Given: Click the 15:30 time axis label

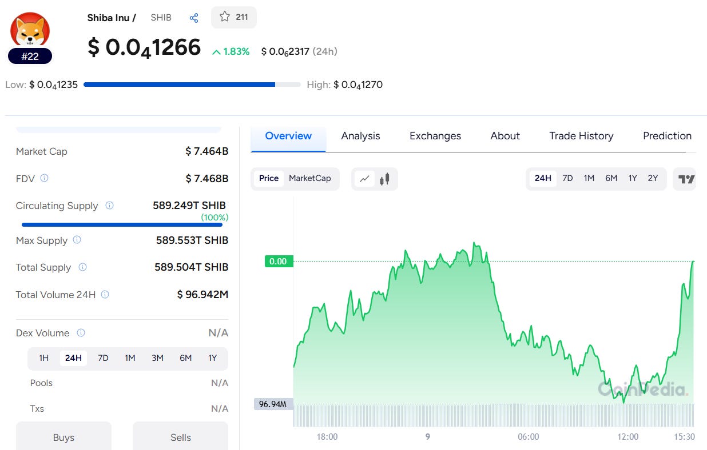Looking at the screenshot, I should (683, 437).
